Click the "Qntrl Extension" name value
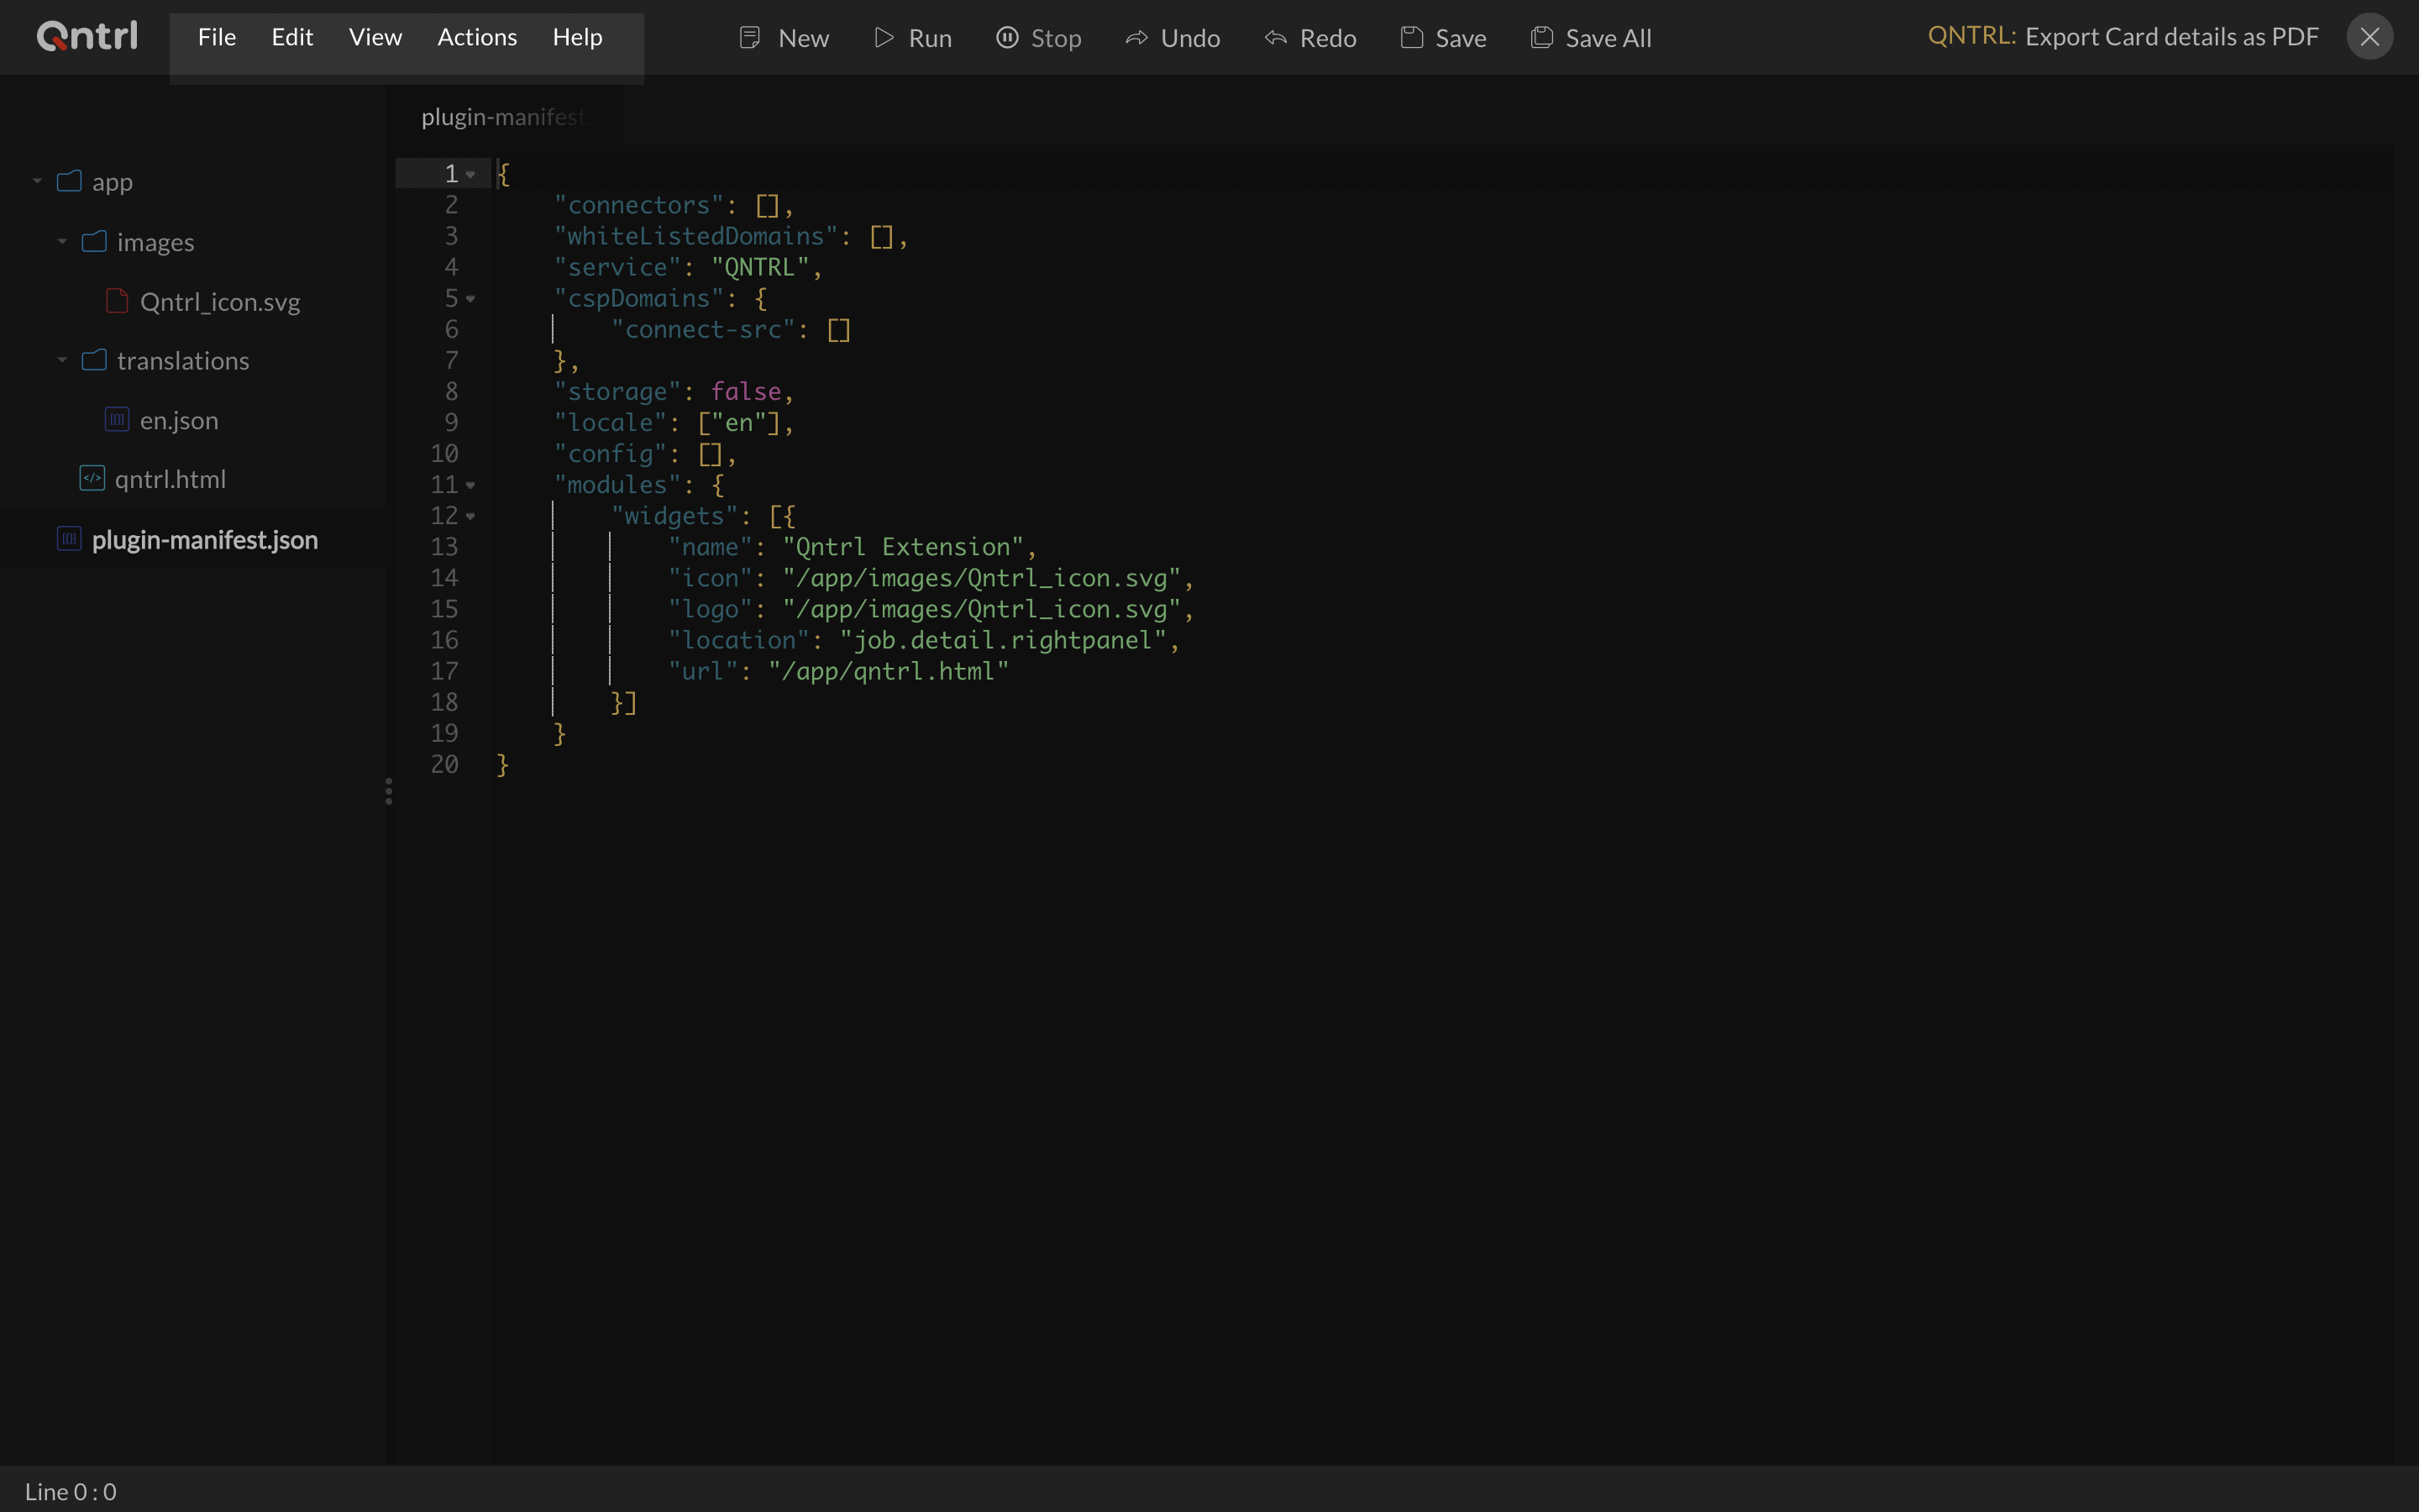Screen dimensions: 2419x1512 point(903,547)
